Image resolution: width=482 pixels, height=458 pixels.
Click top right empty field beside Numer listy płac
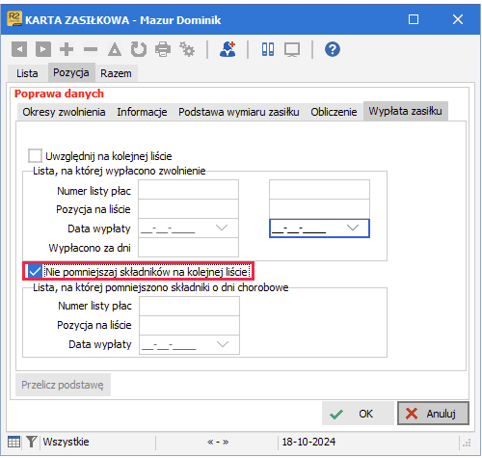pyautogui.click(x=319, y=190)
